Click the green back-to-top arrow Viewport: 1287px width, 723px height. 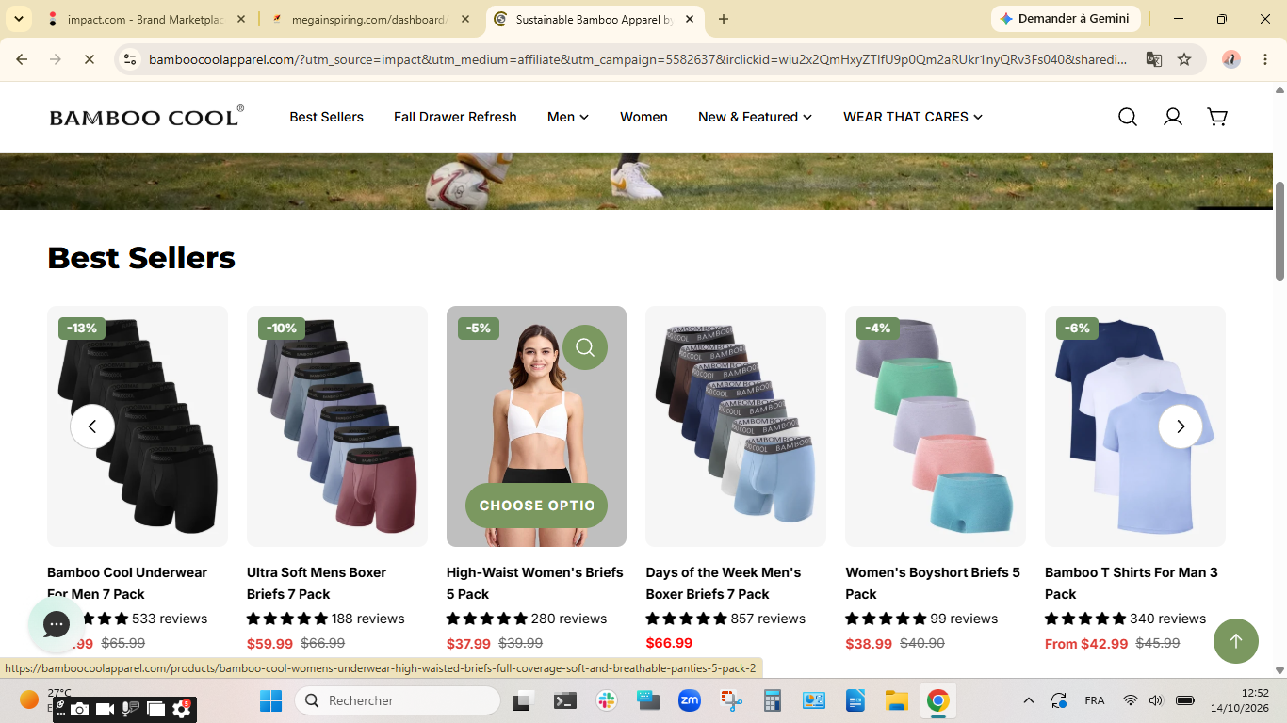click(x=1236, y=641)
